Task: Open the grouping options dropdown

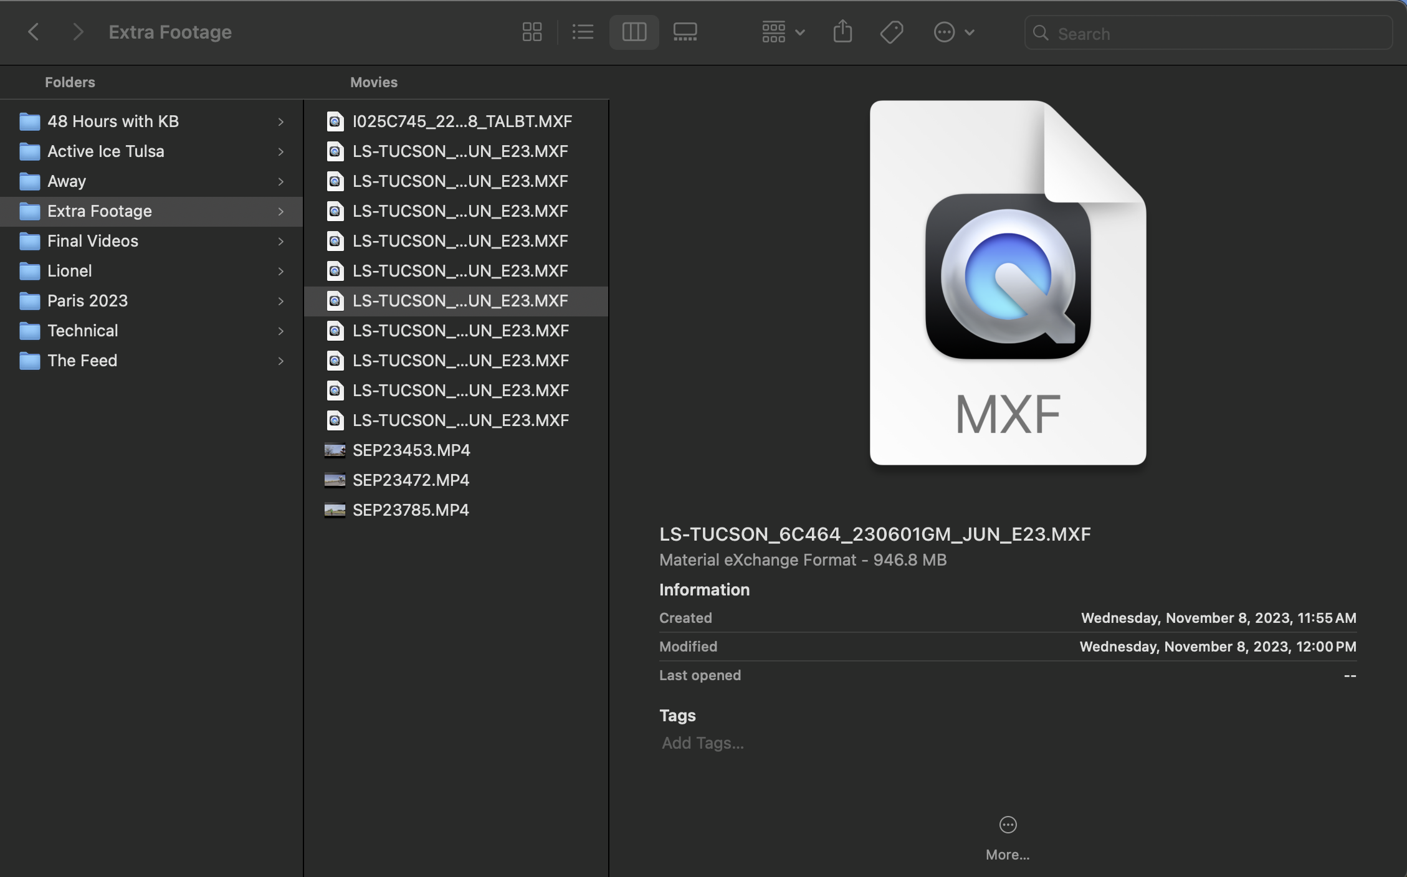Action: [783, 32]
